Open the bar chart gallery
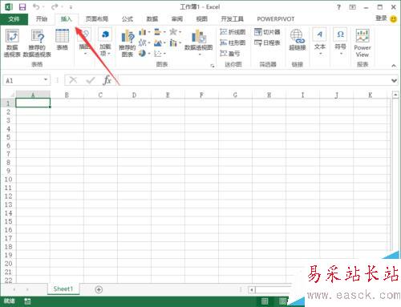This screenshot has width=401, height=307. click(x=160, y=32)
